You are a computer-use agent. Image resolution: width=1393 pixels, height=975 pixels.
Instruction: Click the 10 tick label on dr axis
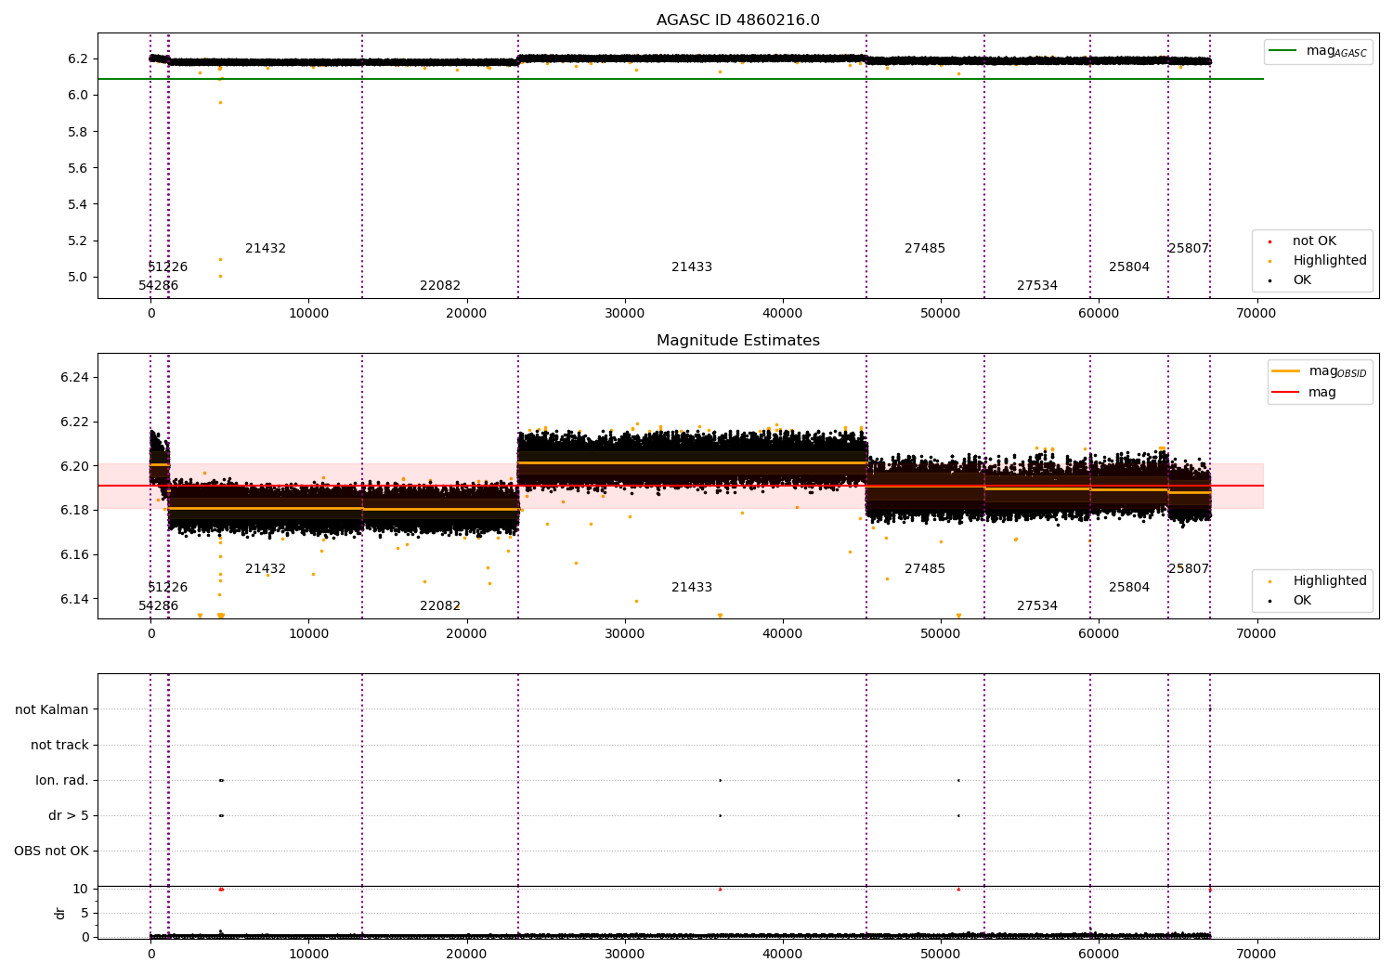coord(81,889)
